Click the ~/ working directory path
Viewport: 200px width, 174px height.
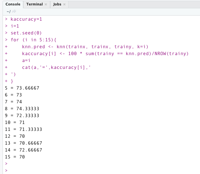click(x=9, y=12)
